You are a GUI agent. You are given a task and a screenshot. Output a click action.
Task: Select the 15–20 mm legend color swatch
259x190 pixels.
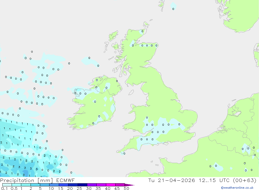[64, 185]
